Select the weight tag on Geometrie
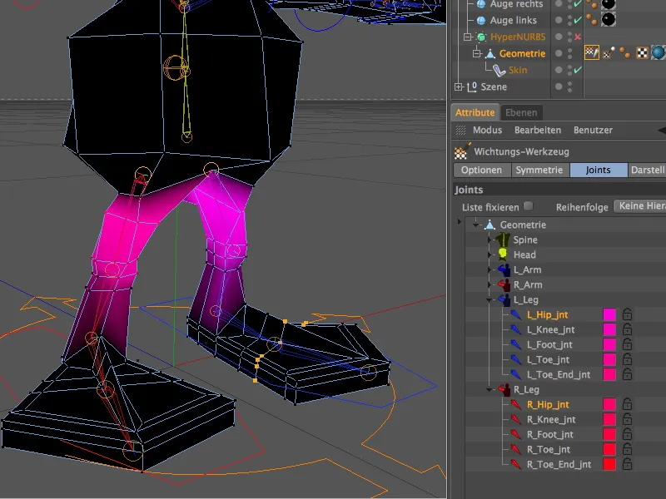Viewport: 666px width, 499px height. tap(592, 52)
